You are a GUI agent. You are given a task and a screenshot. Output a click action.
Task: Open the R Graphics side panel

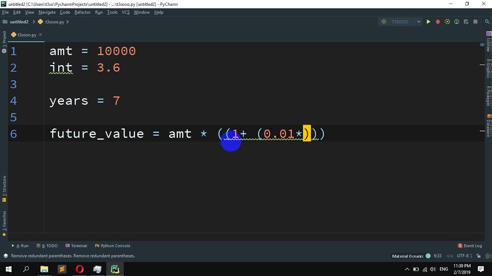click(489, 68)
